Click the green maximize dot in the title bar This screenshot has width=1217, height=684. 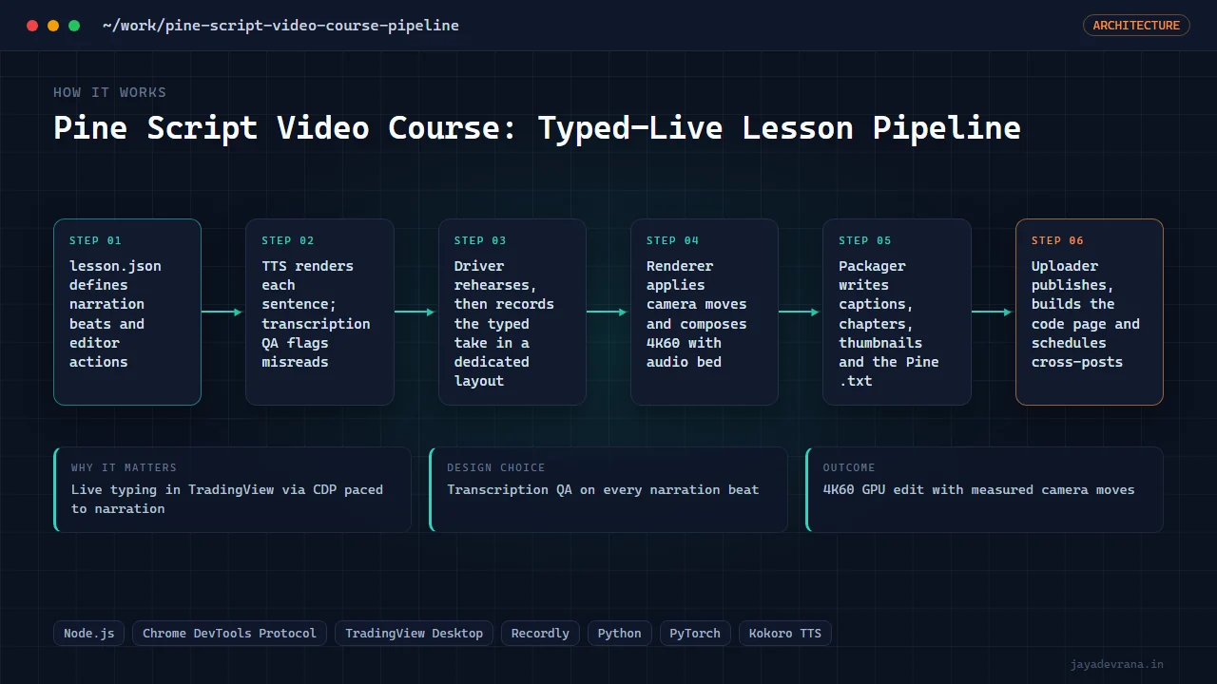pos(74,26)
